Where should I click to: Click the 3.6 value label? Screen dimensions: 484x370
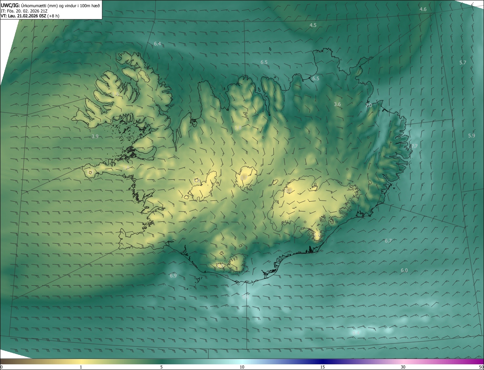pyautogui.click(x=337, y=104)
